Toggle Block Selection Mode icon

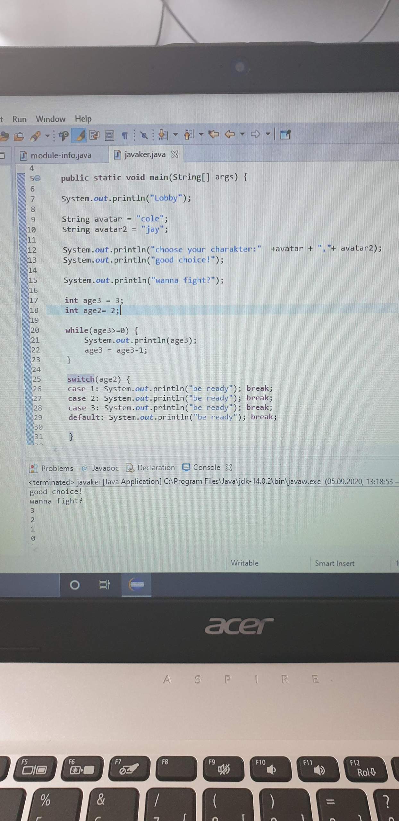(x=109, y=136)
